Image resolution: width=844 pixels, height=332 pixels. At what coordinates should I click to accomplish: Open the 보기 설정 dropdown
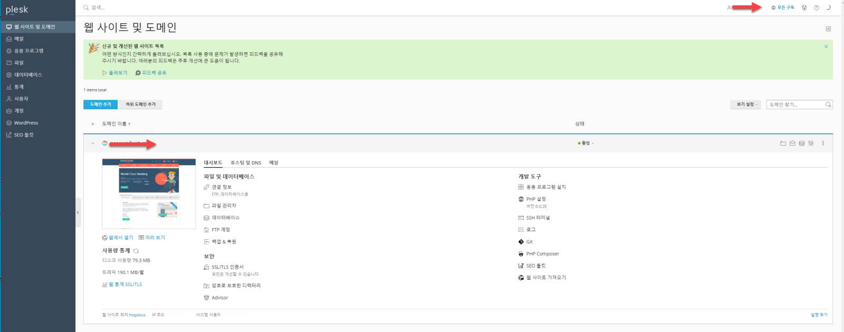point(746,105)
